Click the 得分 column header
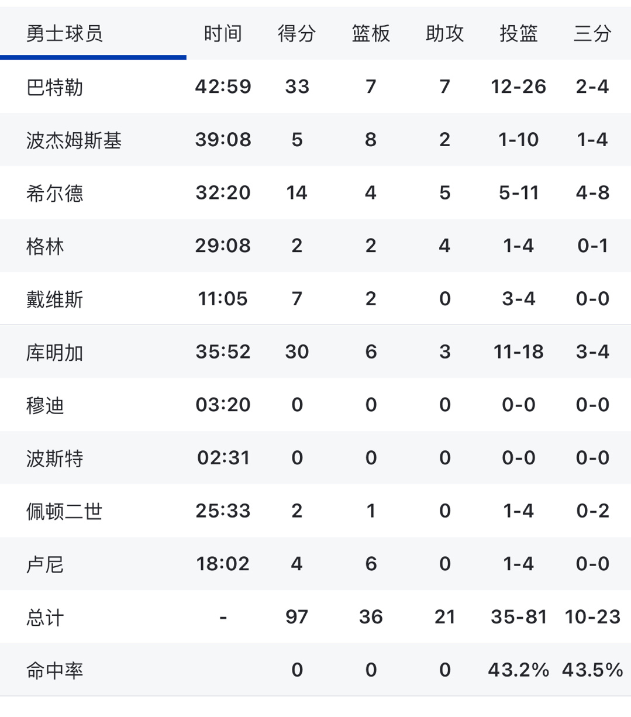 tap(296, 33)
